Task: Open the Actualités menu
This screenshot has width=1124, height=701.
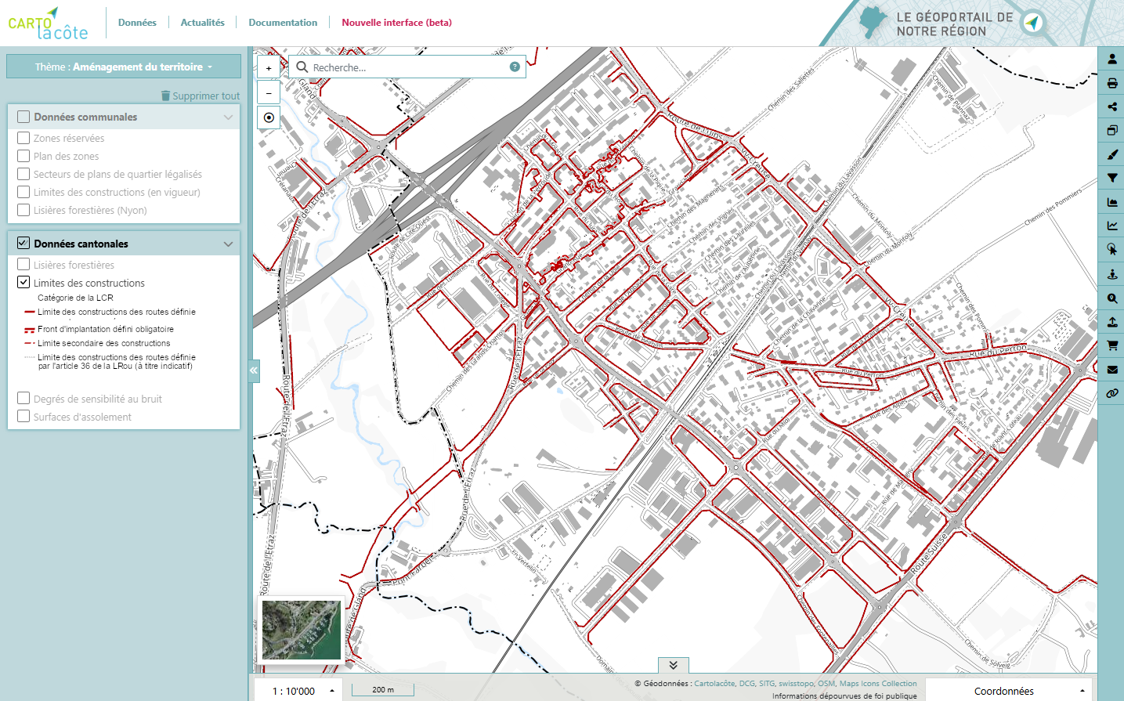Action: [x=202, y=23]
